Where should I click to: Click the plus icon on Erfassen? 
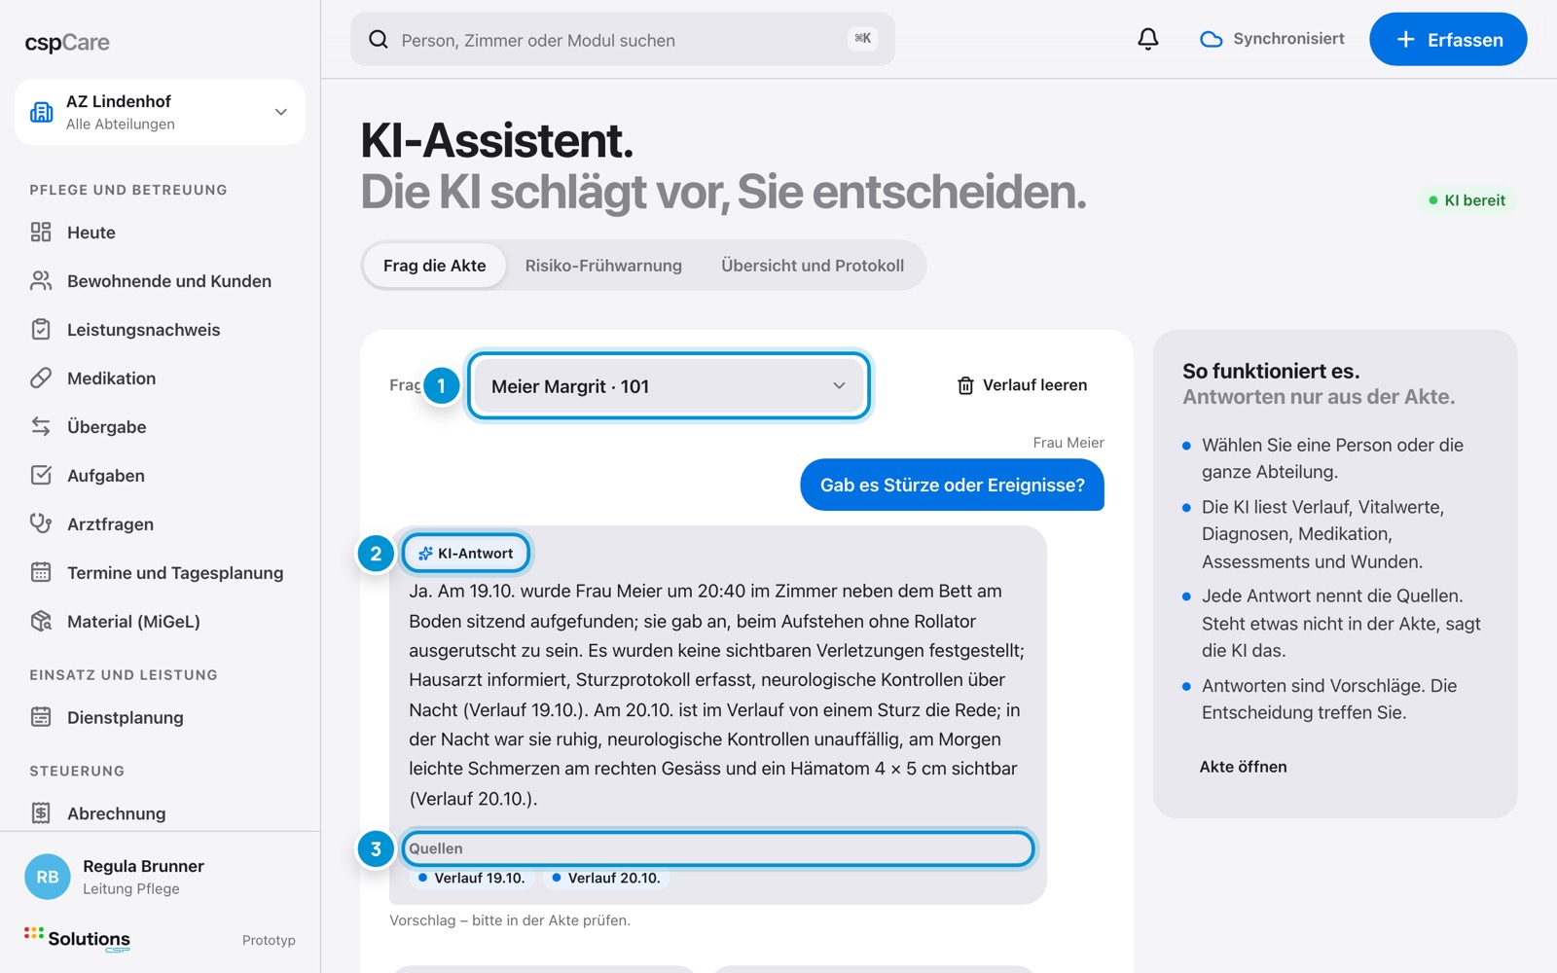(1405, 39)
